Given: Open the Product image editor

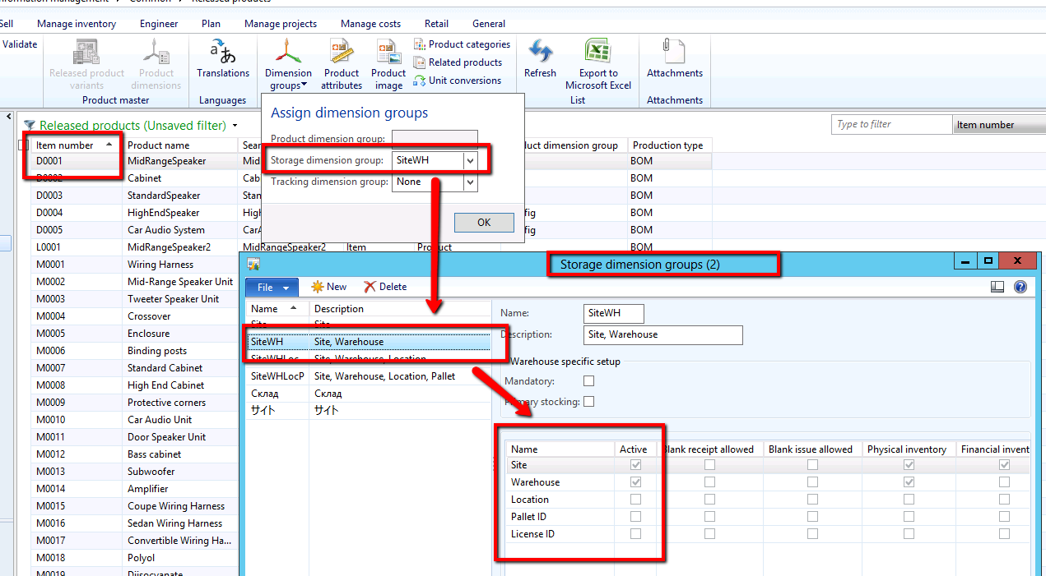Looking at the screenshot, I should [x=388, y=62].
